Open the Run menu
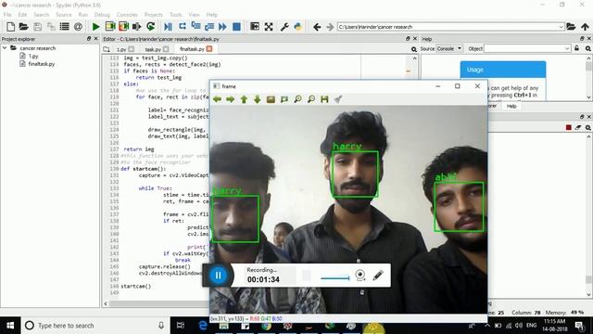Screen dimensions: 593x334 (82, 15)
